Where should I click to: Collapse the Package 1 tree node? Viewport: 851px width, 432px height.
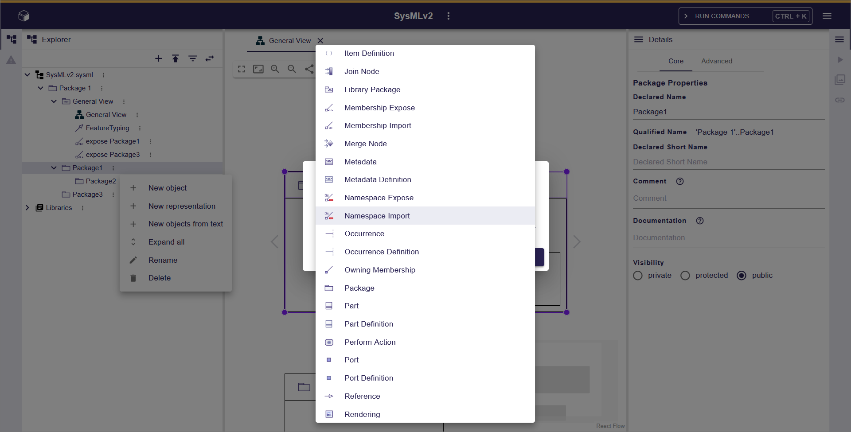pyautogui.click(x=41, y=88)
